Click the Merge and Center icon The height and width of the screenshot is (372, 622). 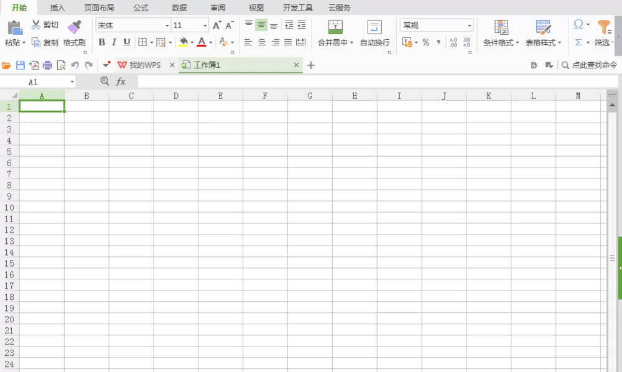(x=336, y=27)
